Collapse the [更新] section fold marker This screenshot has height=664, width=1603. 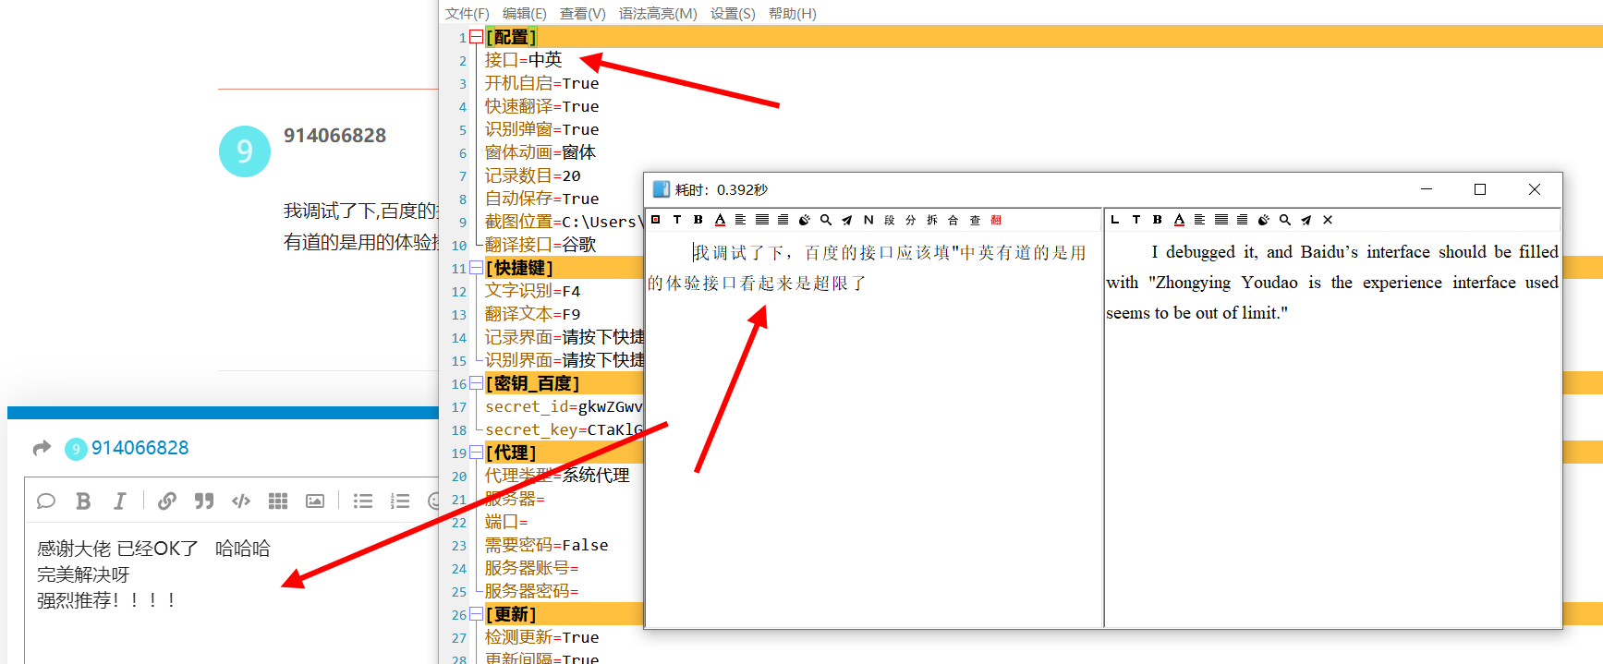476,614
